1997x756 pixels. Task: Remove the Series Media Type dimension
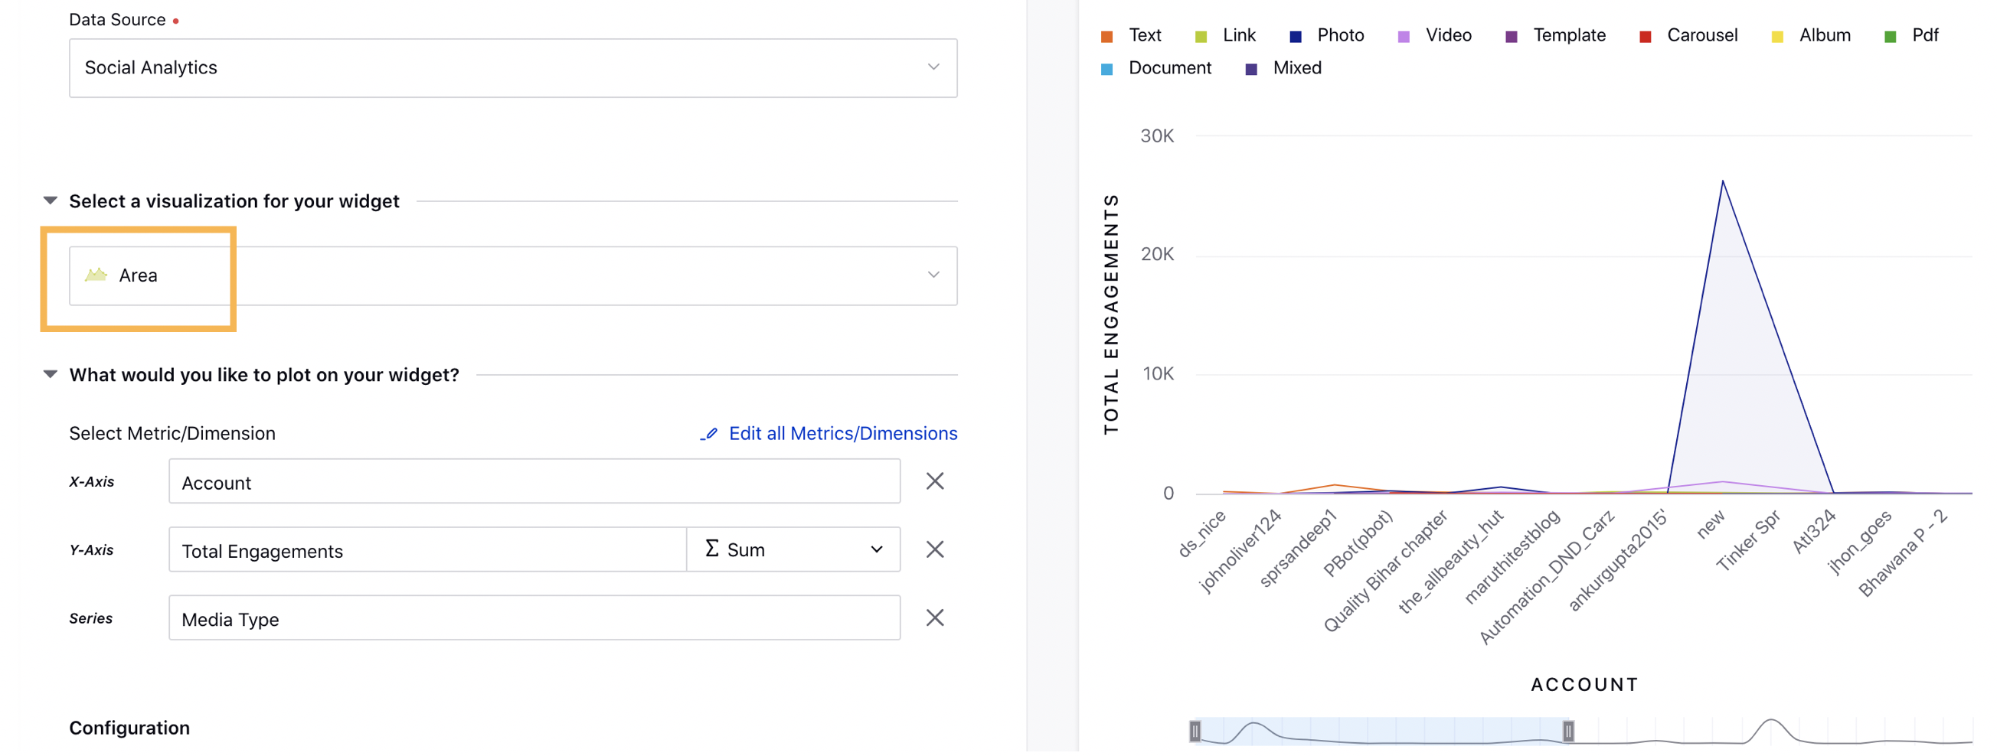pos(935,618)
